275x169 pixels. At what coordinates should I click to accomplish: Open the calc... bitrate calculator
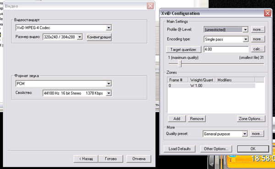(x=258, y=49)
